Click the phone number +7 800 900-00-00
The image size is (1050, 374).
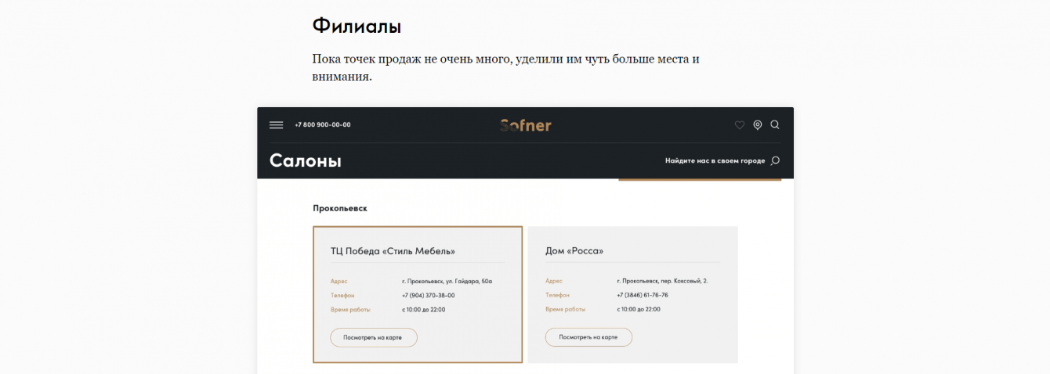323,125
